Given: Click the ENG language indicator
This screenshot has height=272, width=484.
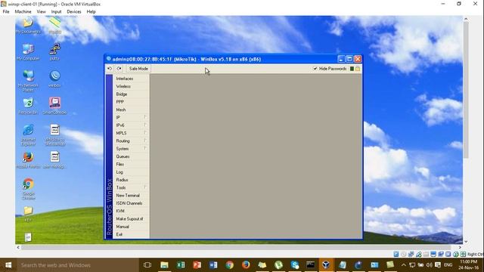Looking at the screenshot, I should point(448,265).
